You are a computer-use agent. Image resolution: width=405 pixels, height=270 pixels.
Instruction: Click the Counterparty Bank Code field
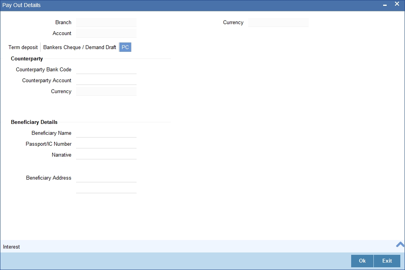click(106, 70)
